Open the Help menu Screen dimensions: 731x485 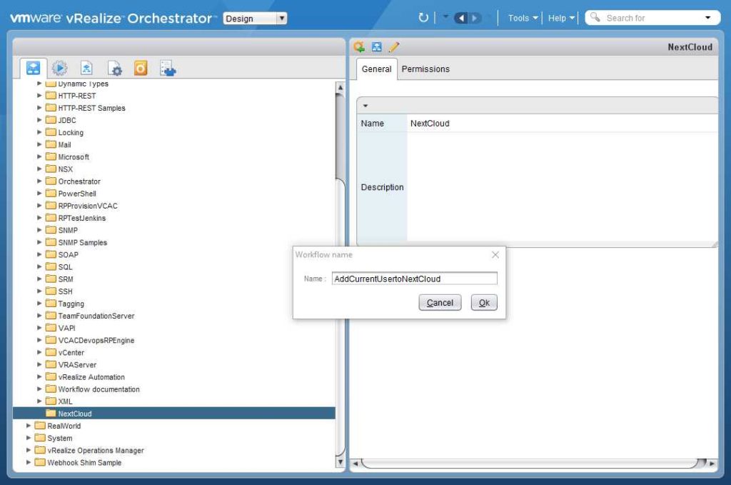tap(561, 18)
